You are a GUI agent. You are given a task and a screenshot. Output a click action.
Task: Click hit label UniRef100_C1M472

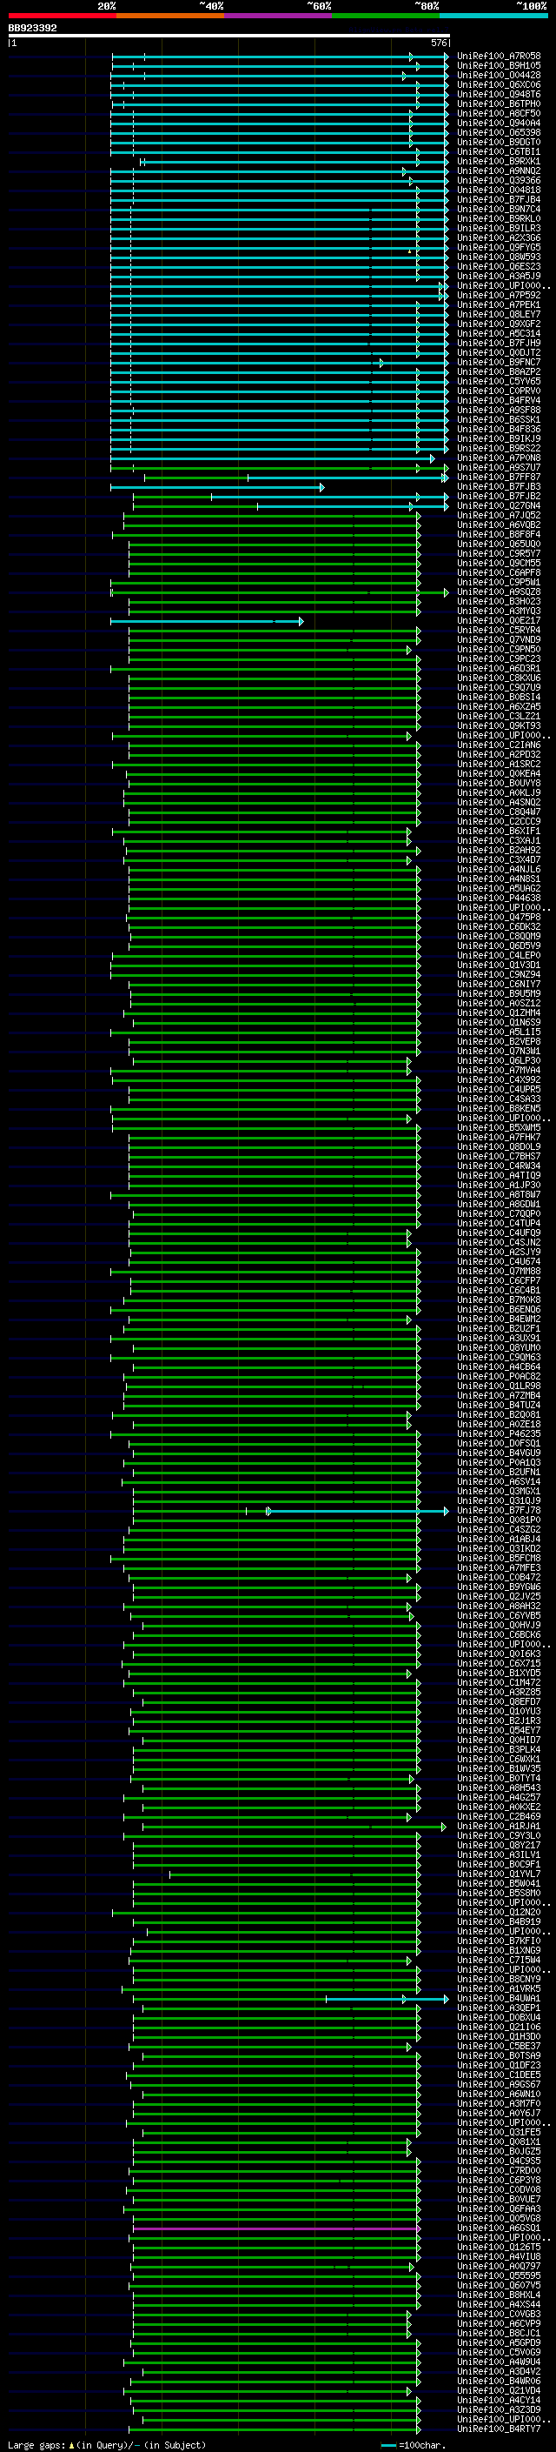point(499,1682)
